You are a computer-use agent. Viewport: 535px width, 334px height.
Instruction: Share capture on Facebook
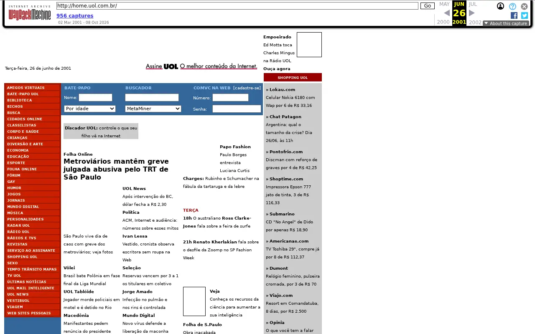click(514, 15)
